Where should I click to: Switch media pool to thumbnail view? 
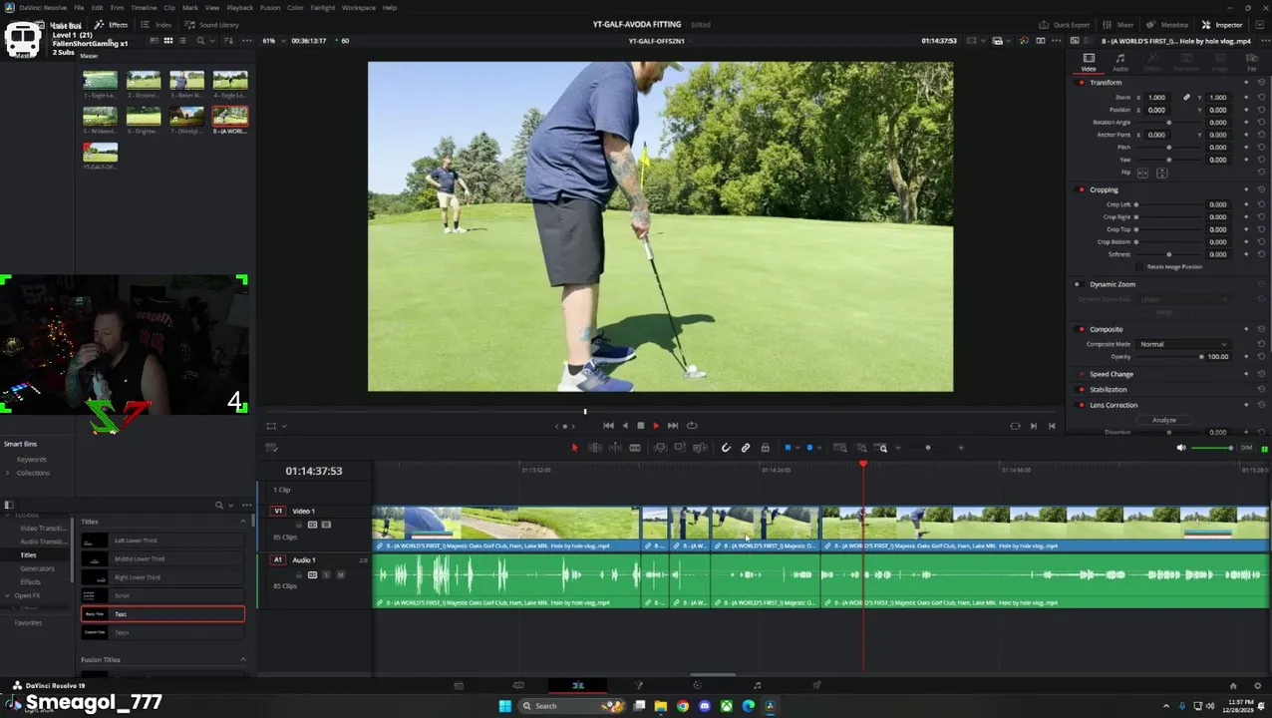coord(167,41)
